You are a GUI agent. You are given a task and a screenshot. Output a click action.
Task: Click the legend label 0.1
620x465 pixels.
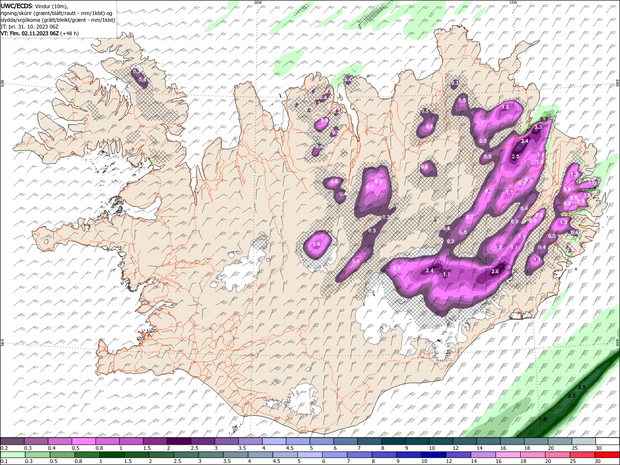coord(4,462)
